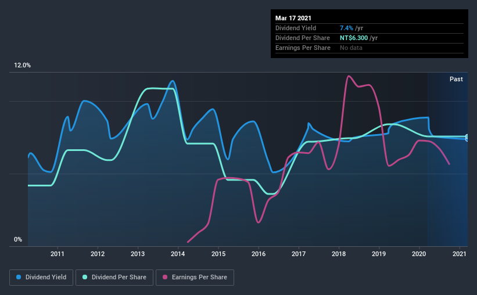Screen dimensions: 477x295
Task: Click the 'Mar 17 2021' tooltip date
Action: [x=293, y=18]
